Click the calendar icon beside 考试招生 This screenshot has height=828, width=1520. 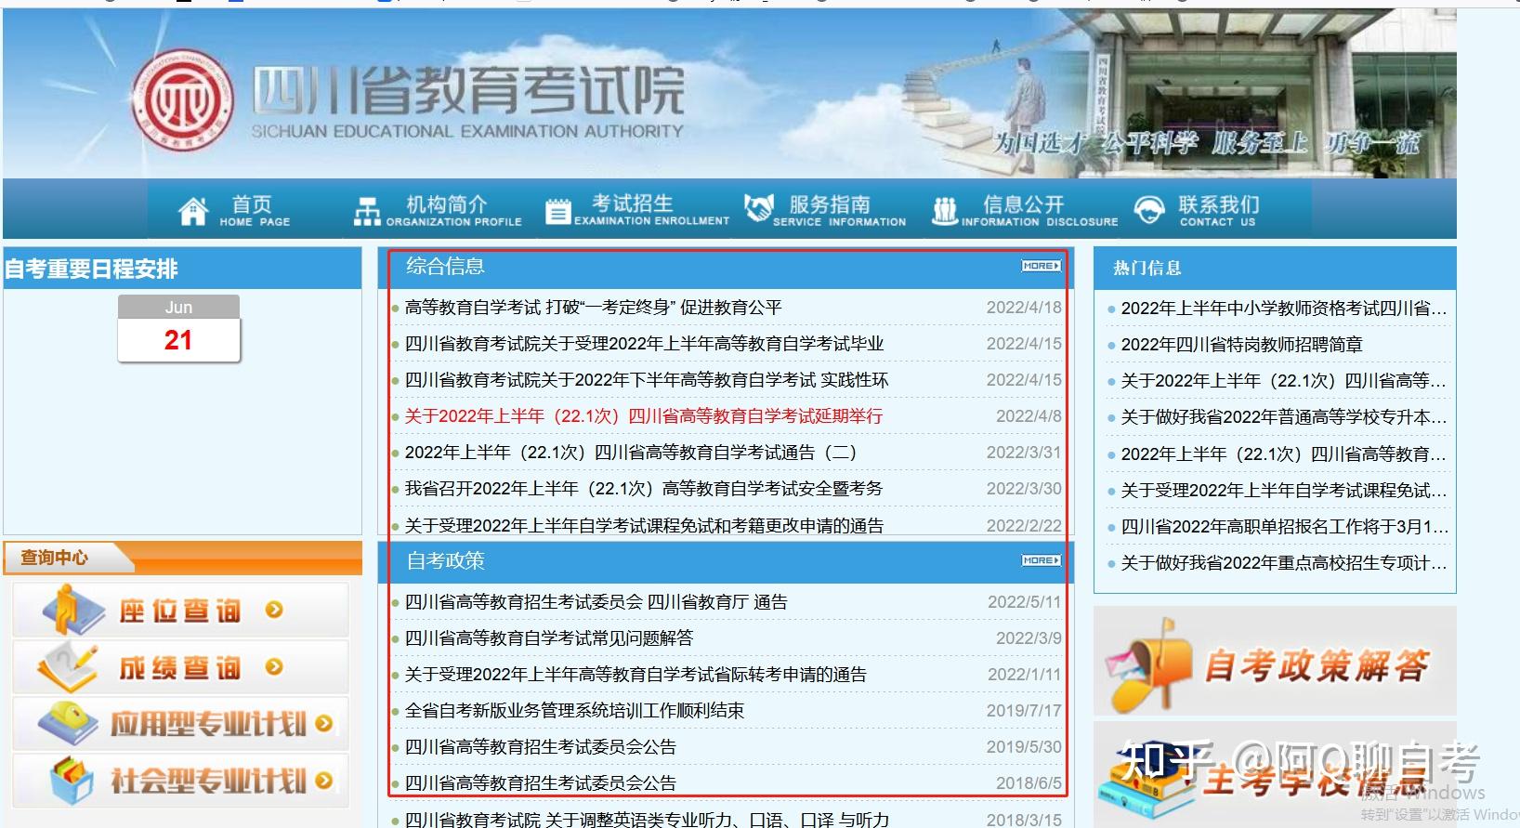557,212
